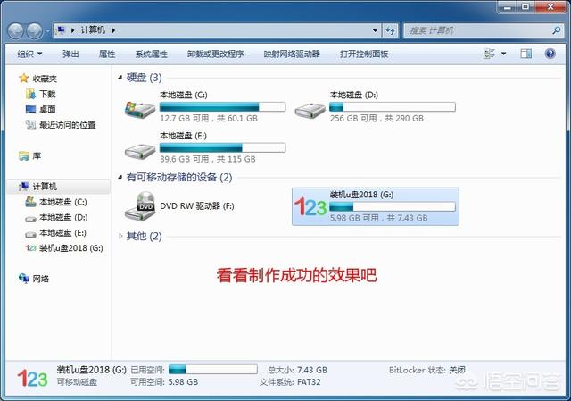The image size is (571, 401).
Task: Select the 装机u盘2018 (G:) USB drive
Action: tap(376, 206)
